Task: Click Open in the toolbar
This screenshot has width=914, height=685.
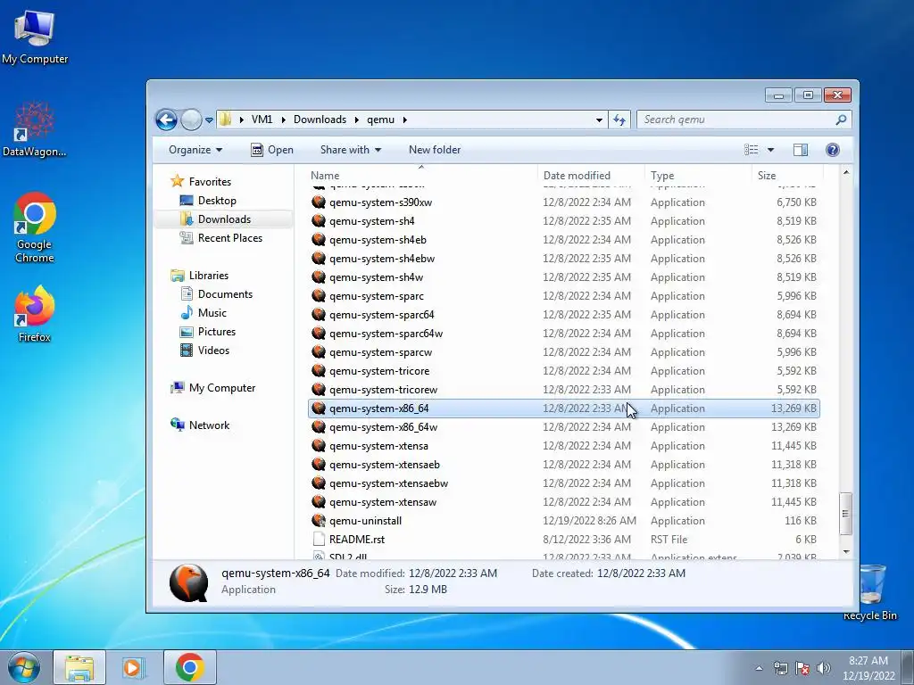Action: pos(272,150)
